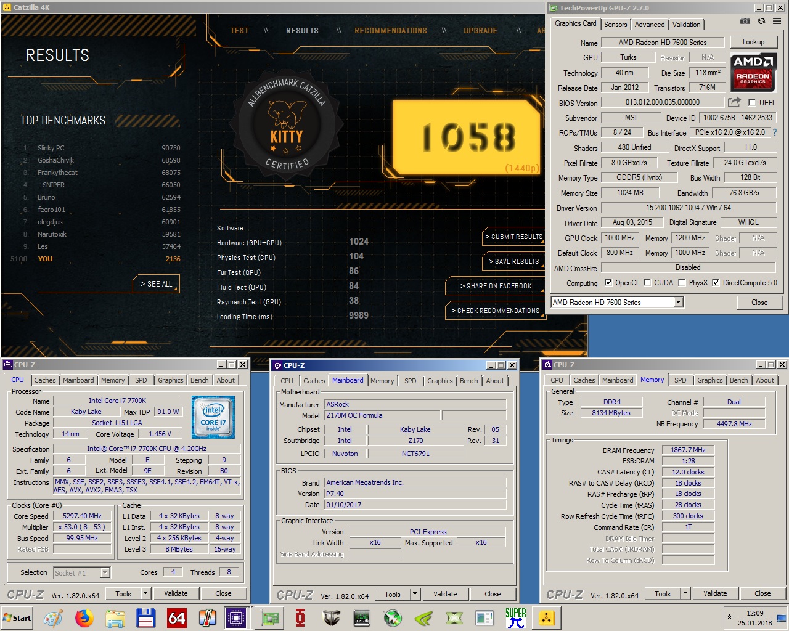Select UPGRADE in the Catzilla top menu
This screenshot has height=631, width=789.
coord(480,31)
